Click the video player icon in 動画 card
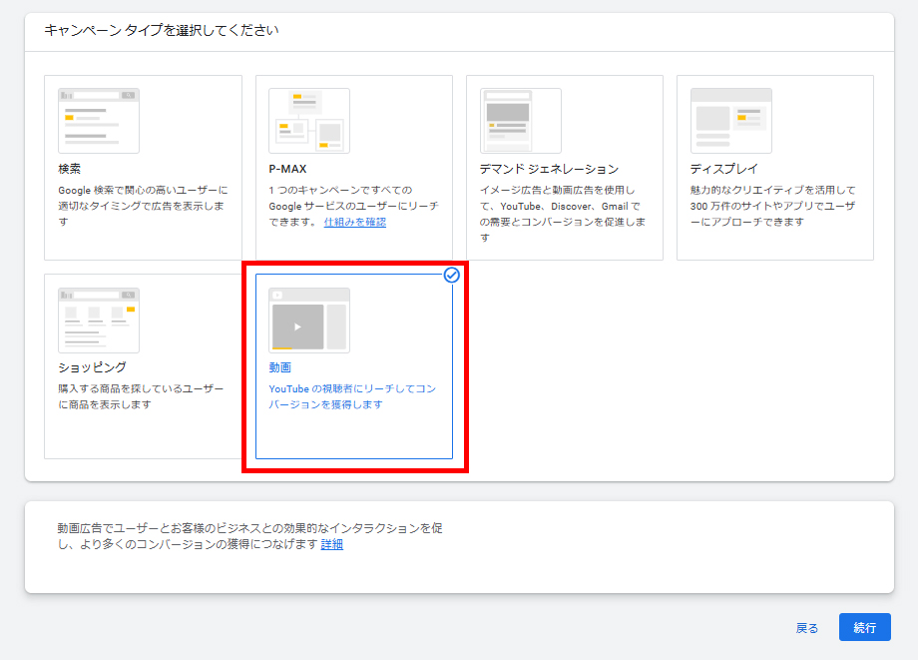 309,321
